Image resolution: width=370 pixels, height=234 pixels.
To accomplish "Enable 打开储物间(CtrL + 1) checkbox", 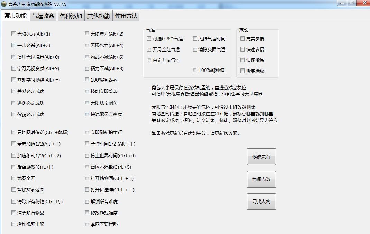I will pos(87,178).
